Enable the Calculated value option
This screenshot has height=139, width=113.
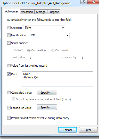[x=9, y=93]
